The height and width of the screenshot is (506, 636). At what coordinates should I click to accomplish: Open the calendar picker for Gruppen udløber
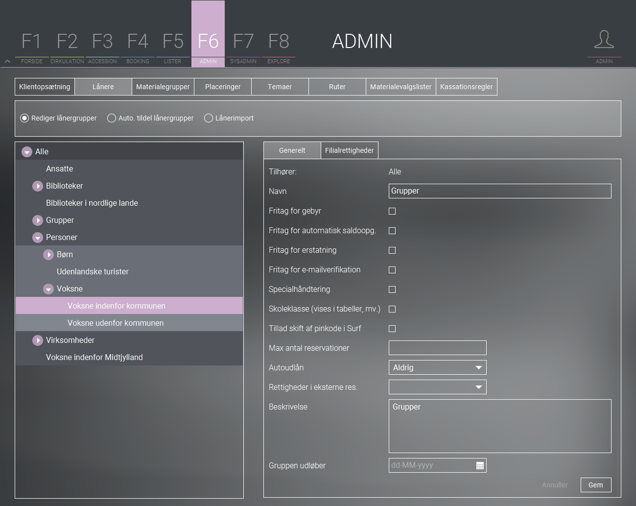[480, 465]
